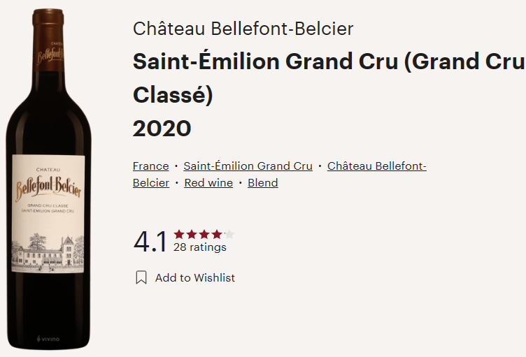Click the bold Saint-Émilion Grand Cru wine title
Image resolution: width=526 pixels, height=357 pixels.
pyautogui.click(x=329, y=61)
